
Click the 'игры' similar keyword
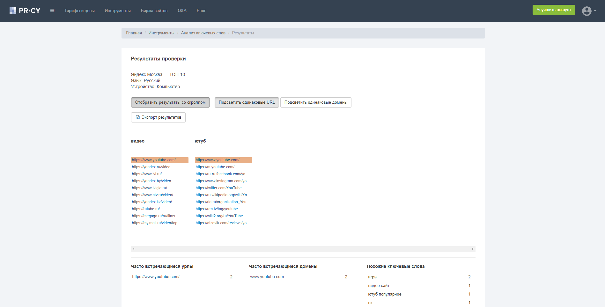373,277
